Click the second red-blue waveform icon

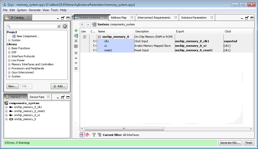pyautogui.click(x=88, y=135)
